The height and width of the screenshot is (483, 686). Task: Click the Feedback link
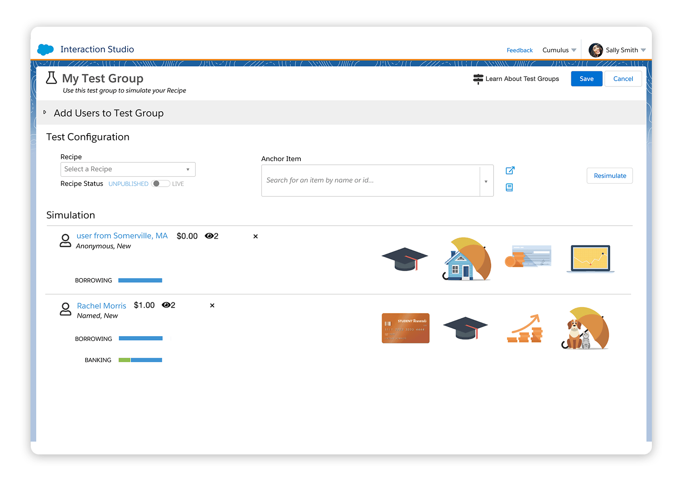(x=520, y=50)
